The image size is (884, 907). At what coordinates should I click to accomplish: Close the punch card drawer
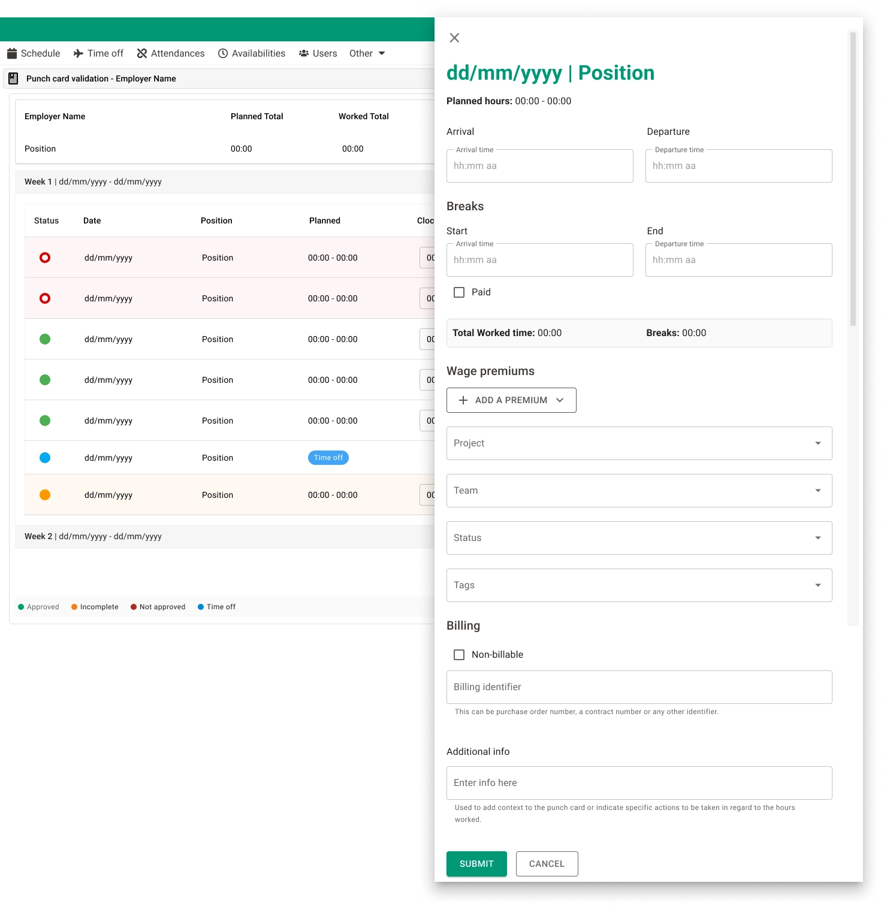click(x=454, y=38)
